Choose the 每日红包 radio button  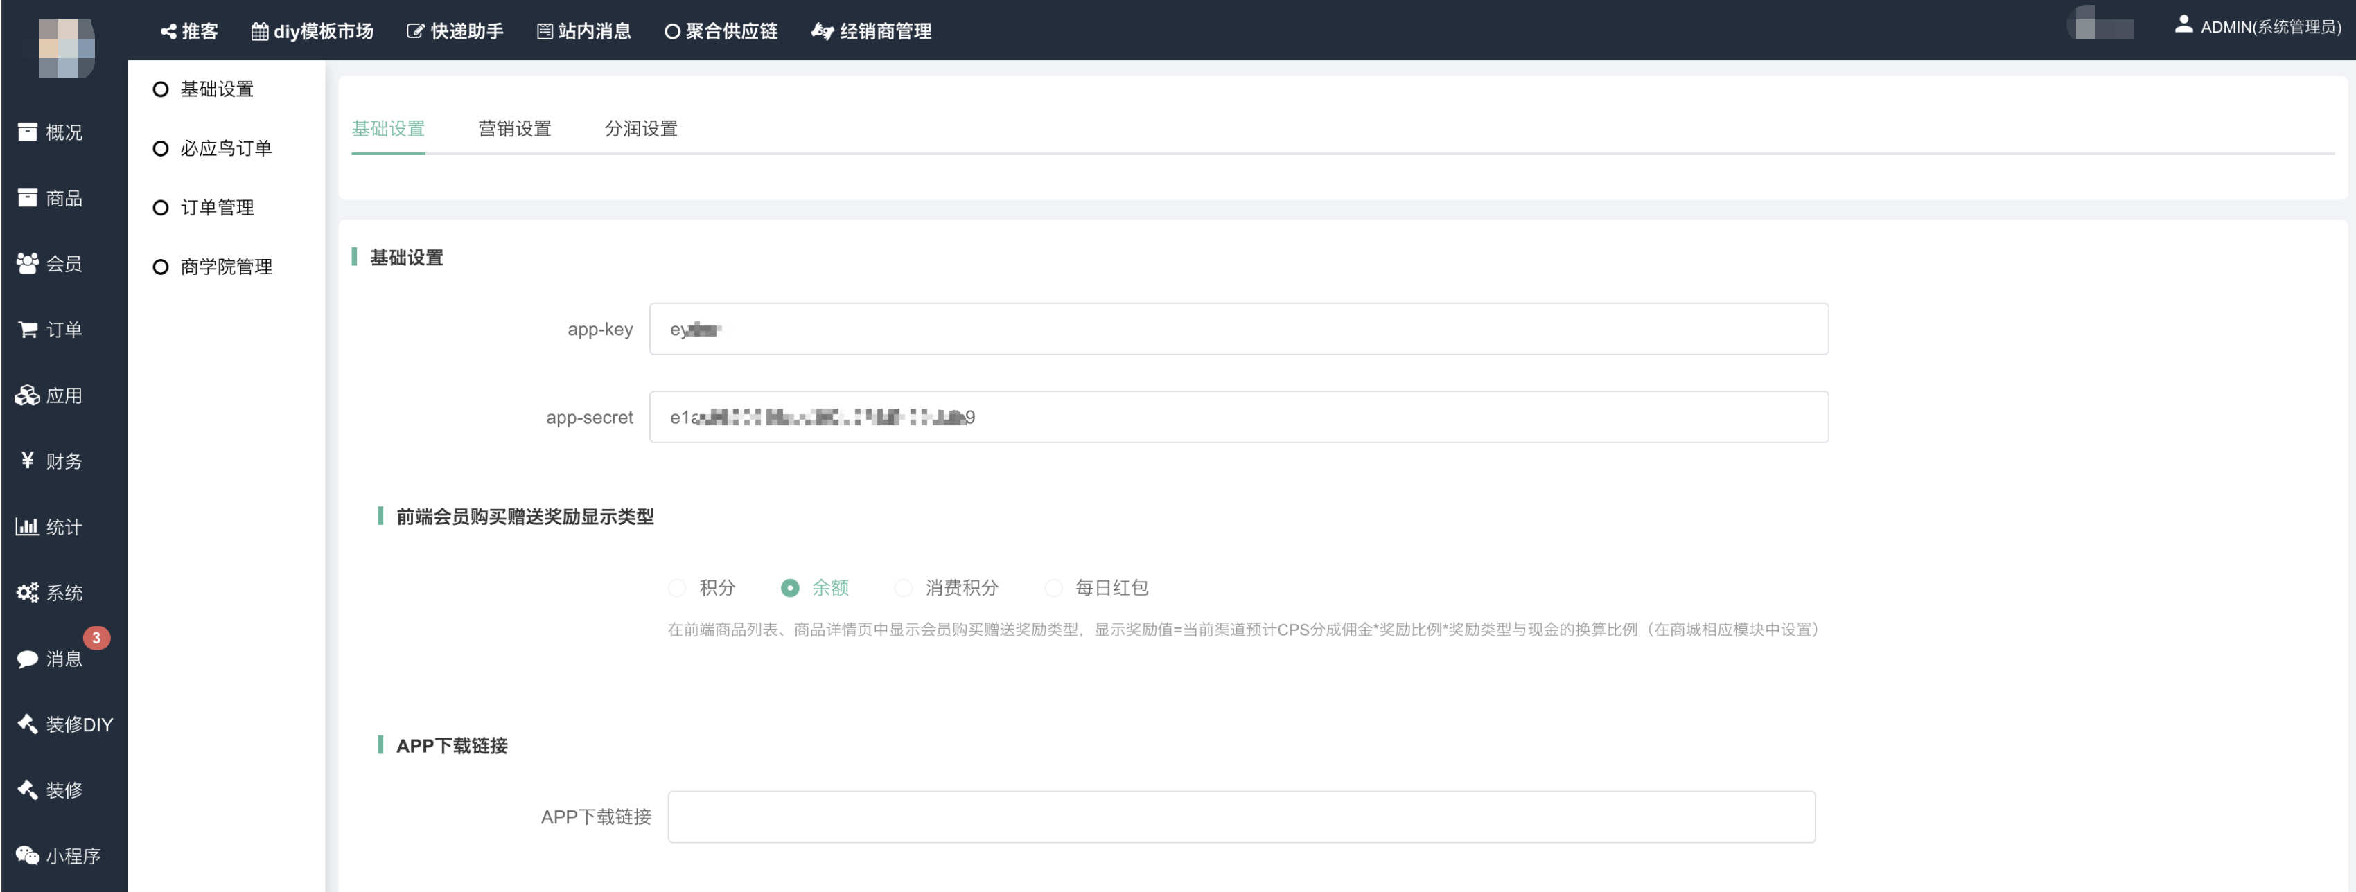click(x=1053, y=588)
